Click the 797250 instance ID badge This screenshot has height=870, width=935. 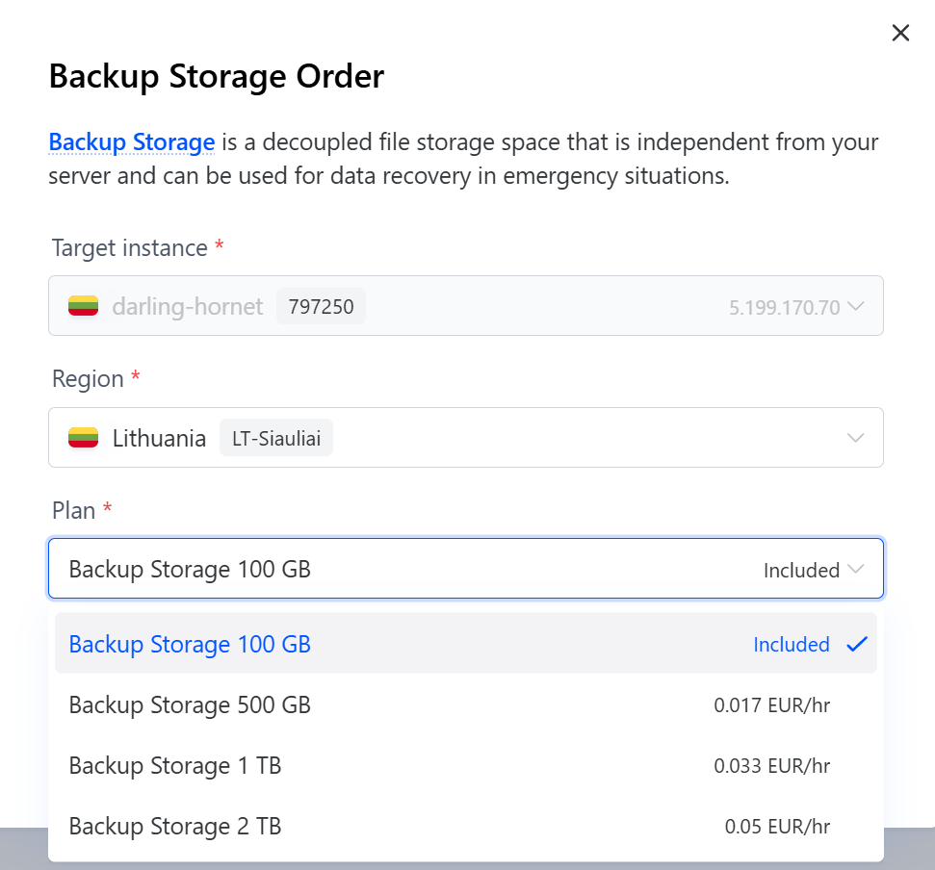[x=321, y=307]
